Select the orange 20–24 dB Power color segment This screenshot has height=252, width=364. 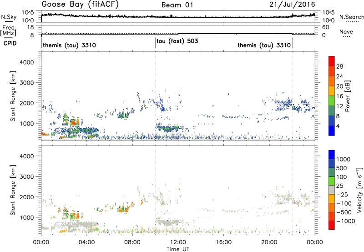click(x=332, y=81)
